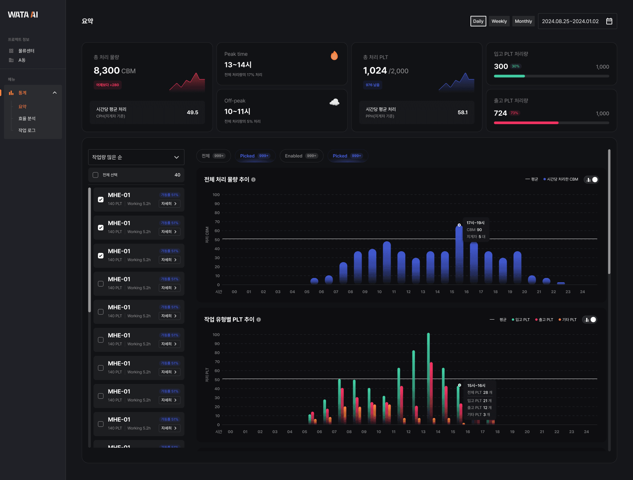Uncheck the first MHE-01 checkbox
Viewport: 633px width, 480px height.
pos(101,200)
